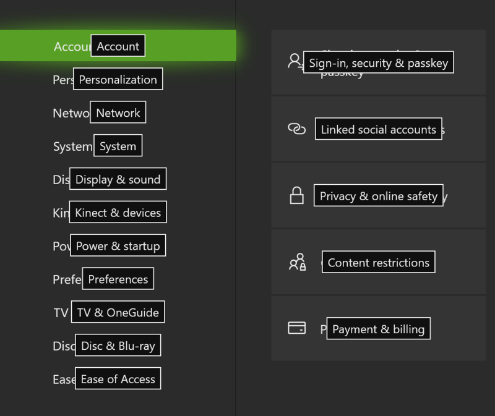Select the Account settings category
Screen dimensions: 495x416
click(x=118, y=46)
